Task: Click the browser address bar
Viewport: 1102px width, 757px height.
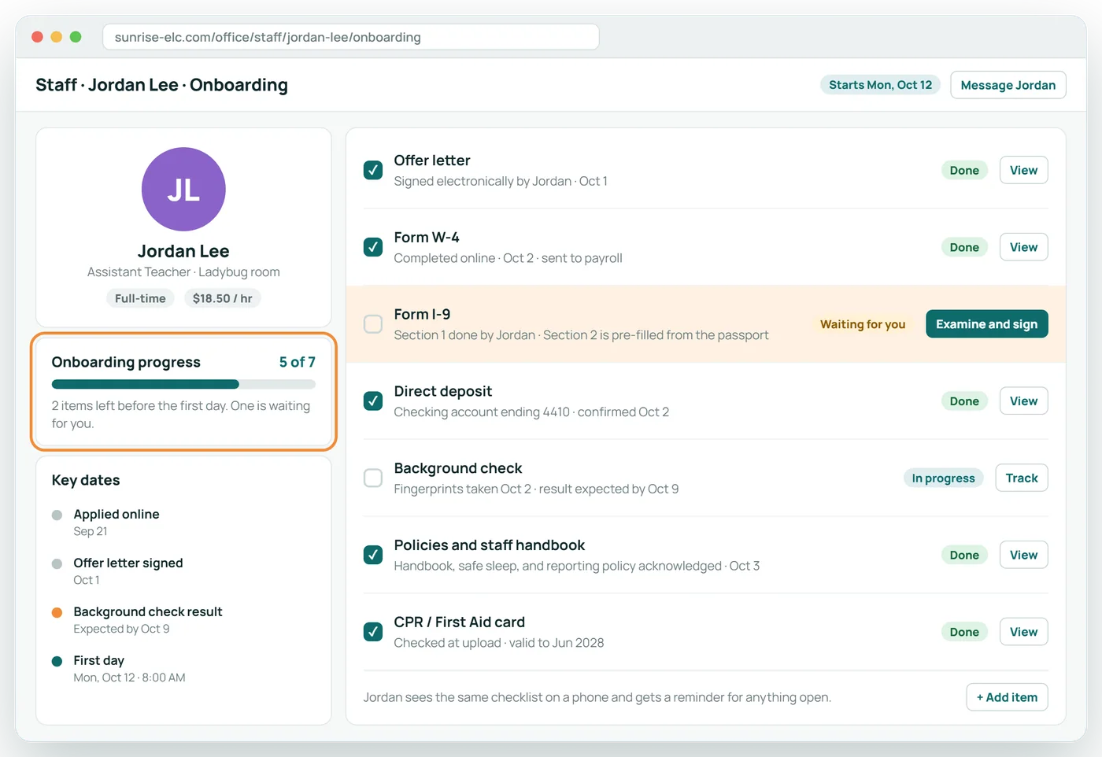Action: (x=351, y=37)
